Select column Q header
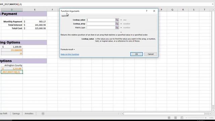Image resolution: width=215 pixels, height=121 pixels. click(172, 10)
